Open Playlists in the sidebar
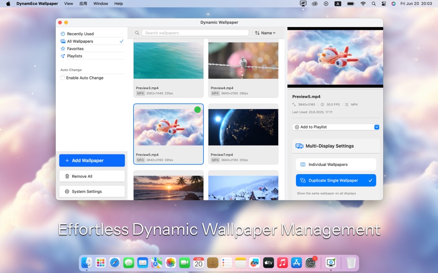Viewport: 438px width, 273px height. [x=92, y=56]
